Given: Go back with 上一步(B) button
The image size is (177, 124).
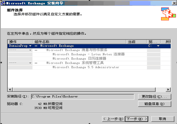Looking at the screenshot, I should (113, 119).
